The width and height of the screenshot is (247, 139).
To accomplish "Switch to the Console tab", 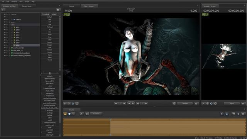I will [x=71, y=6].
